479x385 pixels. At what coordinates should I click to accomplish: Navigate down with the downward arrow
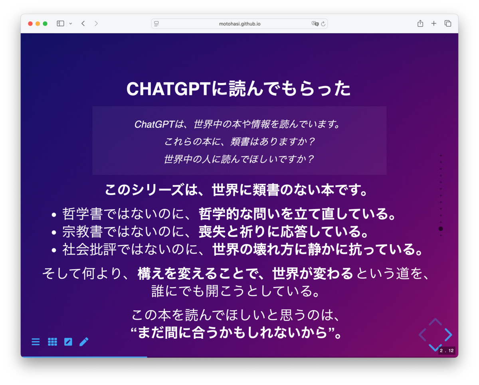435,347
